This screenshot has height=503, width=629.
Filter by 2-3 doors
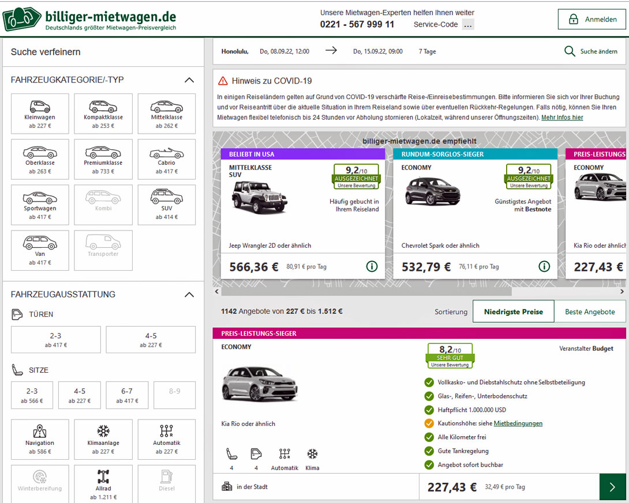coord(56,339)
